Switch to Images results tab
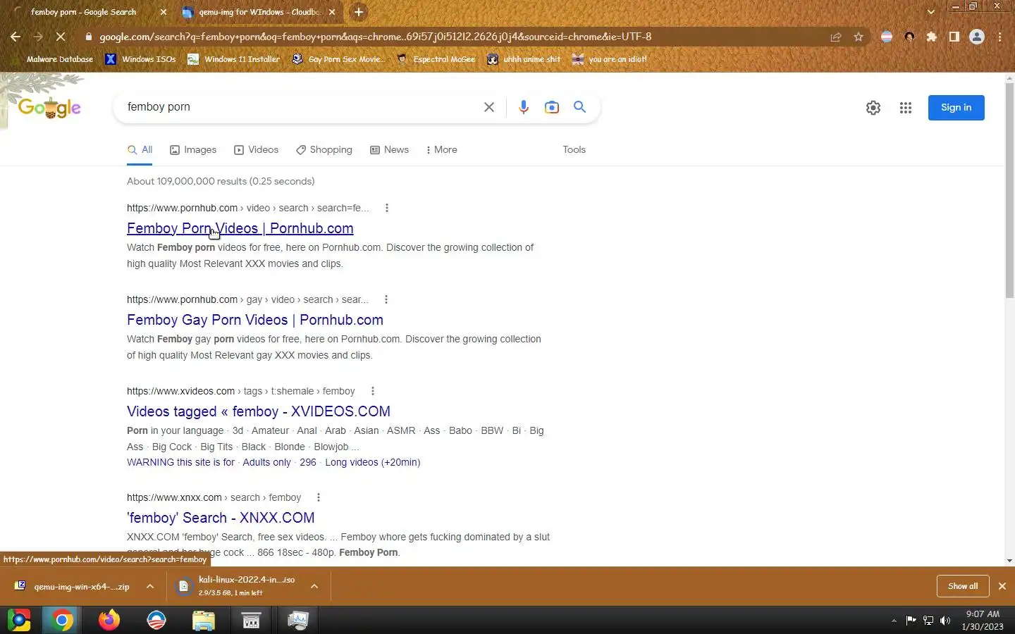The width and height of the screenshot is (1015, 634). 193,150
